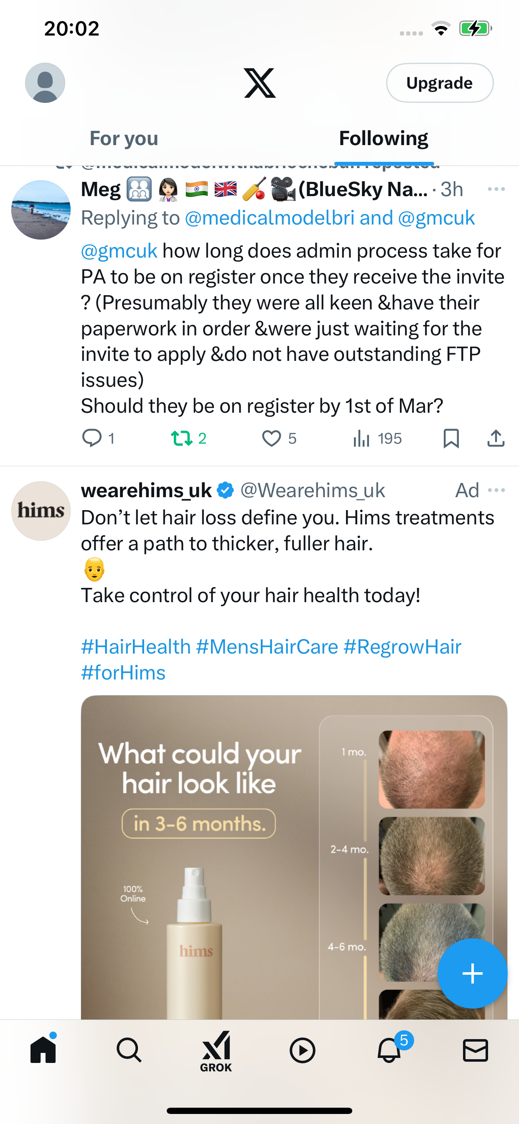Screen dimensions: 519x1124
Task: Like Meg's post with the heart
Action: [279, 438]
